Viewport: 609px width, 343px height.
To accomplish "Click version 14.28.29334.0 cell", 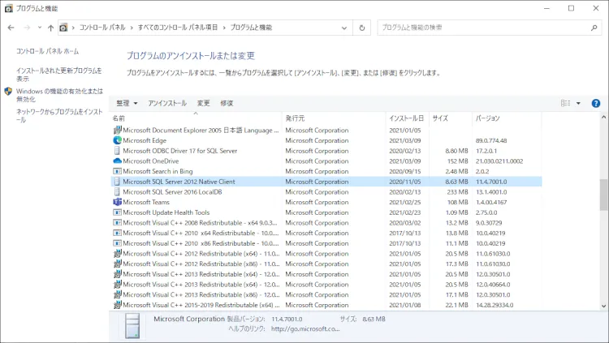I will coord(494,305).
